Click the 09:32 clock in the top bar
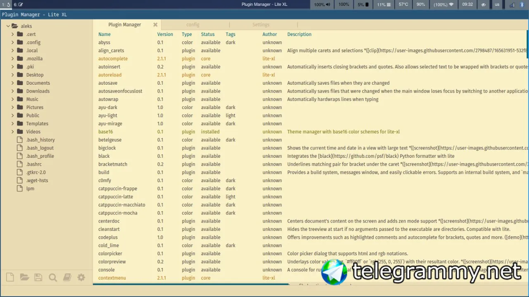This screenshot has height=297, width=529. [467, 5]
